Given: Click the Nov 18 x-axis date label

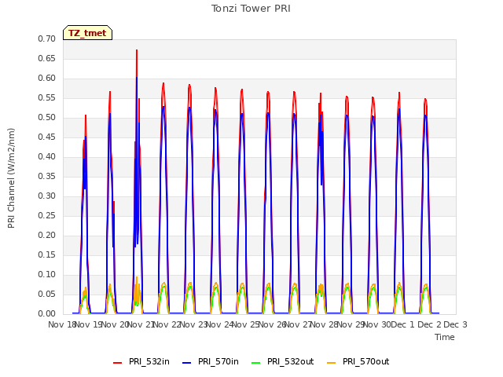Looking at the screenshot, I should coord(62,324).
